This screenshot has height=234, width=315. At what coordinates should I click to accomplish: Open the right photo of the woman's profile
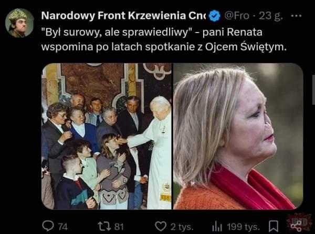click(238, 136)
